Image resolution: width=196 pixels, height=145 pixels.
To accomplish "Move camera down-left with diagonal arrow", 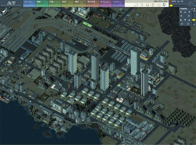I will [x=181, y=20].
